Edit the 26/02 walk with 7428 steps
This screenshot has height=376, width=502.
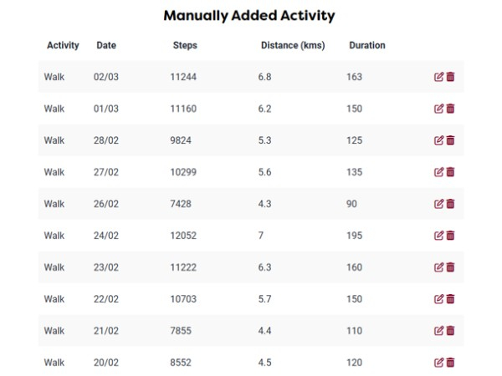[x=438, y=204]
